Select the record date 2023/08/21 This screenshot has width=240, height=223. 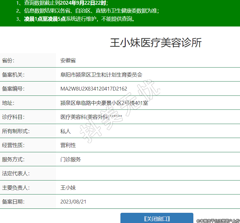coord(73,202)
